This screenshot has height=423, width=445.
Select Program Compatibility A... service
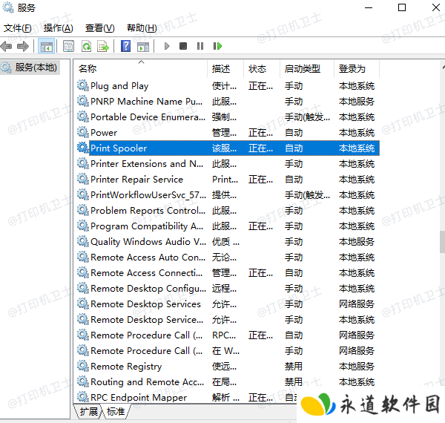tap(147, 226)
